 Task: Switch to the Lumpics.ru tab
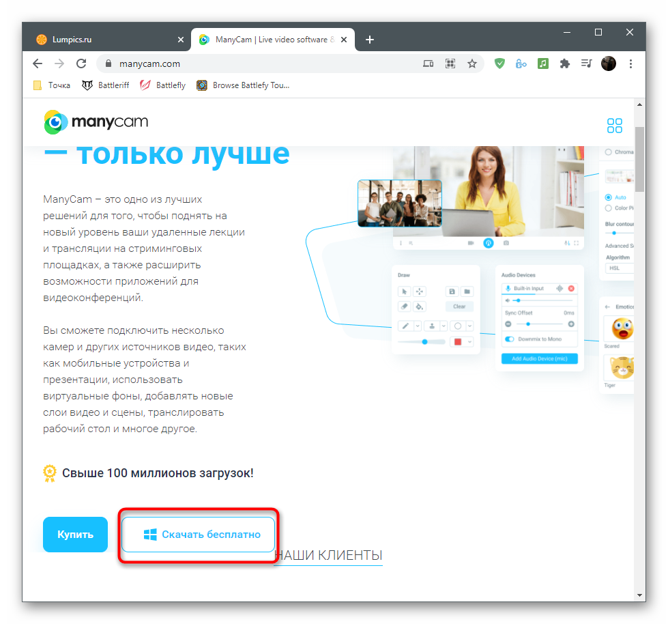(106, 40)
